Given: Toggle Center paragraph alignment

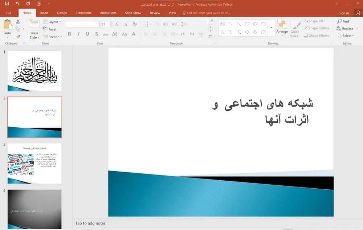Looking at the screenshot, I should click(x=155, y=34).
